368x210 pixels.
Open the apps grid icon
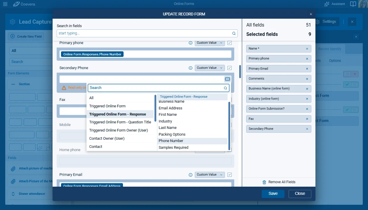coord(5,4)
